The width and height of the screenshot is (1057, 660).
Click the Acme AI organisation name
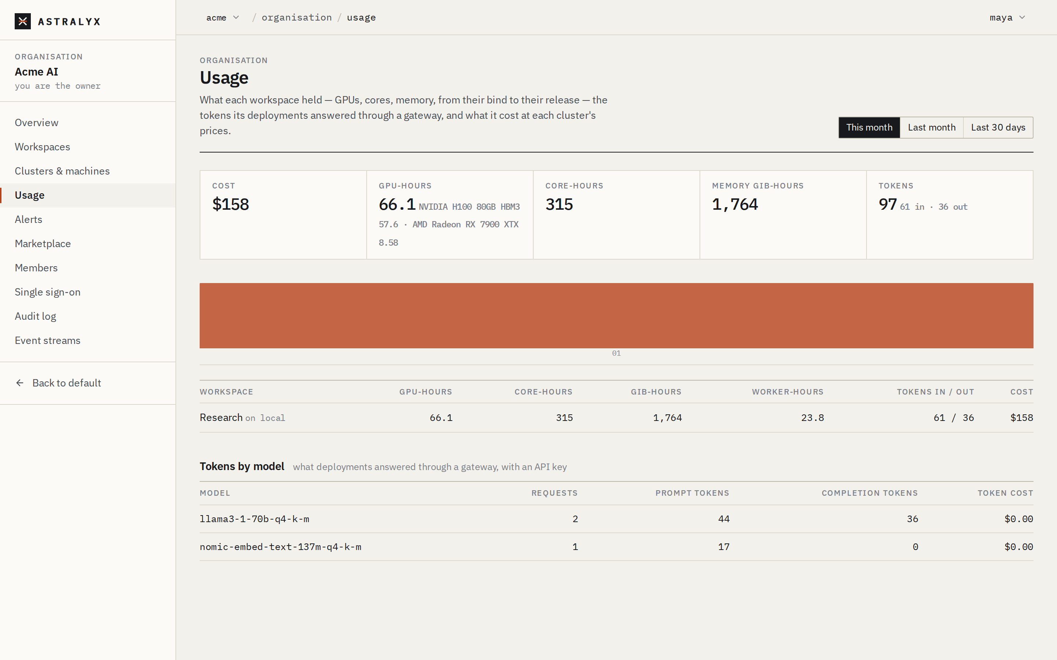[x=36, y=71]
